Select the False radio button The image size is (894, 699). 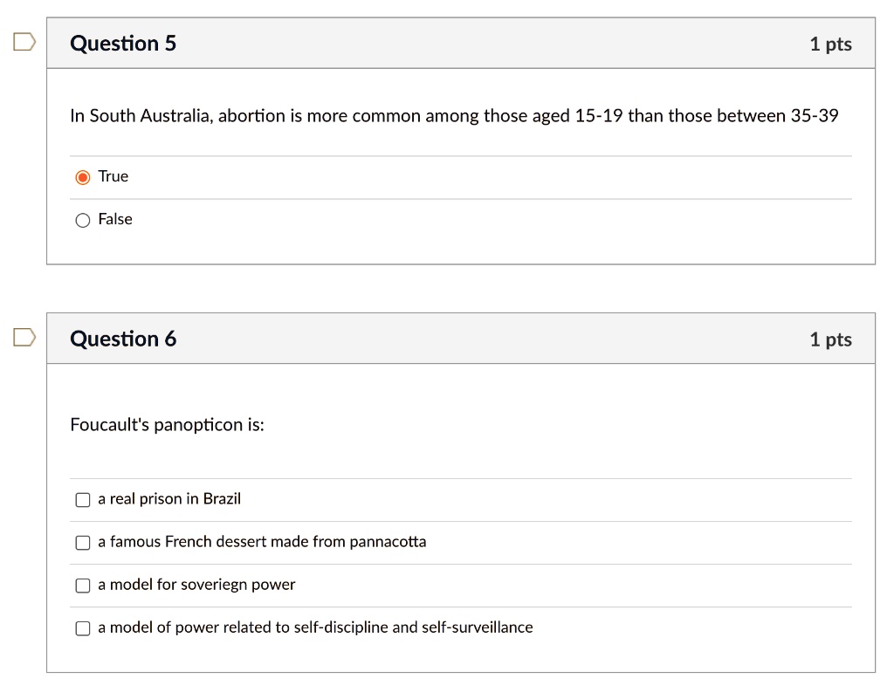[83, 220]
